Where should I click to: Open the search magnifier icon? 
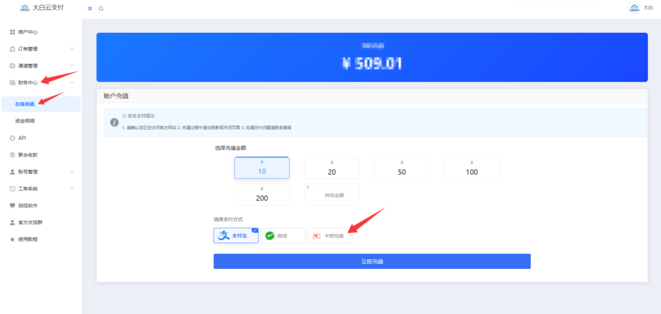coord(101,8)
